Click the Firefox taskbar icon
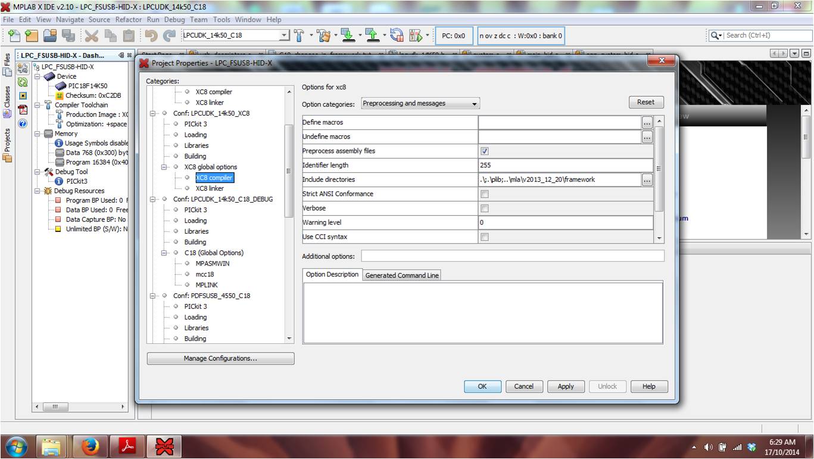Viewport: 814px width, 459px height. (91, 446)
